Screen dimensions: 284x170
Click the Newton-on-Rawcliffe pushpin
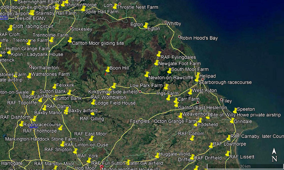147,74
